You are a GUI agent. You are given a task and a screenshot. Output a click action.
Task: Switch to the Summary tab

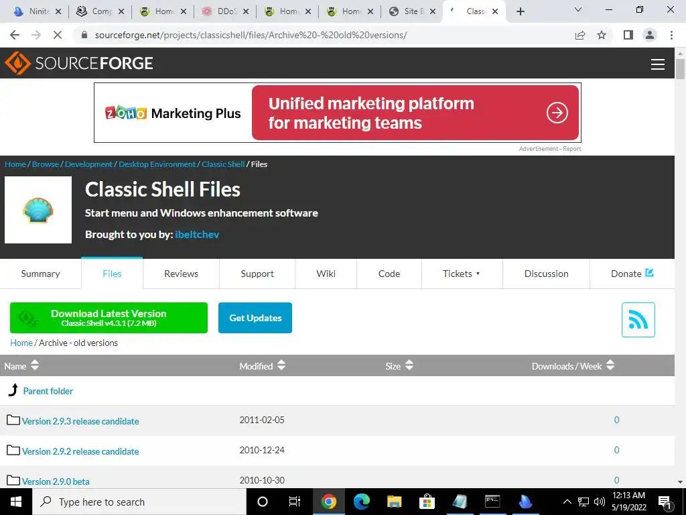coord(40,274)
